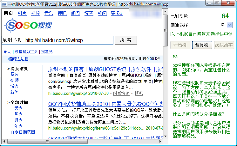The width and height of the screenshot is (237, 146).
Task: Maximize the window
Action: pos(217,3)
